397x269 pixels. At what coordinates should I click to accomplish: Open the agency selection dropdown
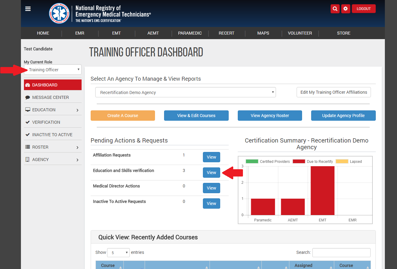pos(186,92)
